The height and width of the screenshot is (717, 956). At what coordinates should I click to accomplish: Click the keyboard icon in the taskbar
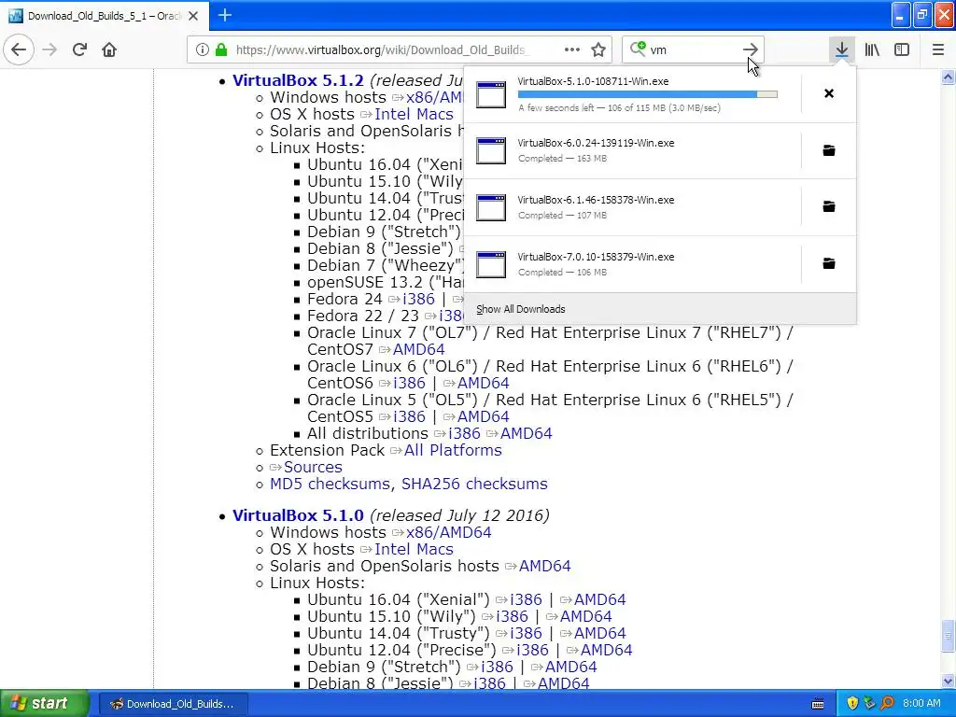click(x=818, y=704)
